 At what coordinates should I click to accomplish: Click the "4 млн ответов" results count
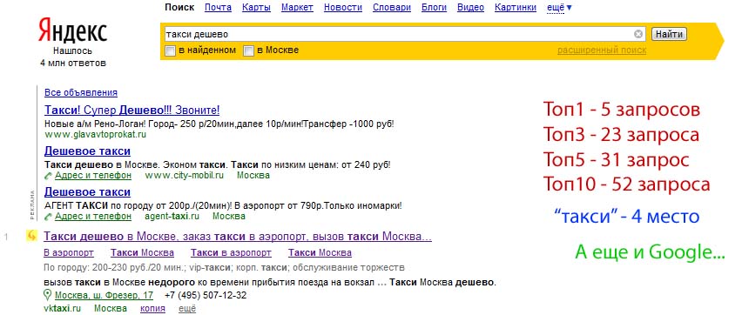pyautogui.click(x=73, y=63)
